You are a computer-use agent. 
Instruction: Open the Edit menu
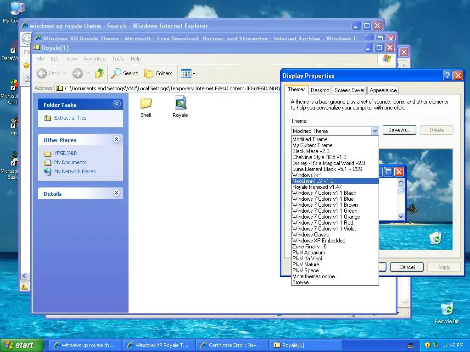(x=55, y=59)
